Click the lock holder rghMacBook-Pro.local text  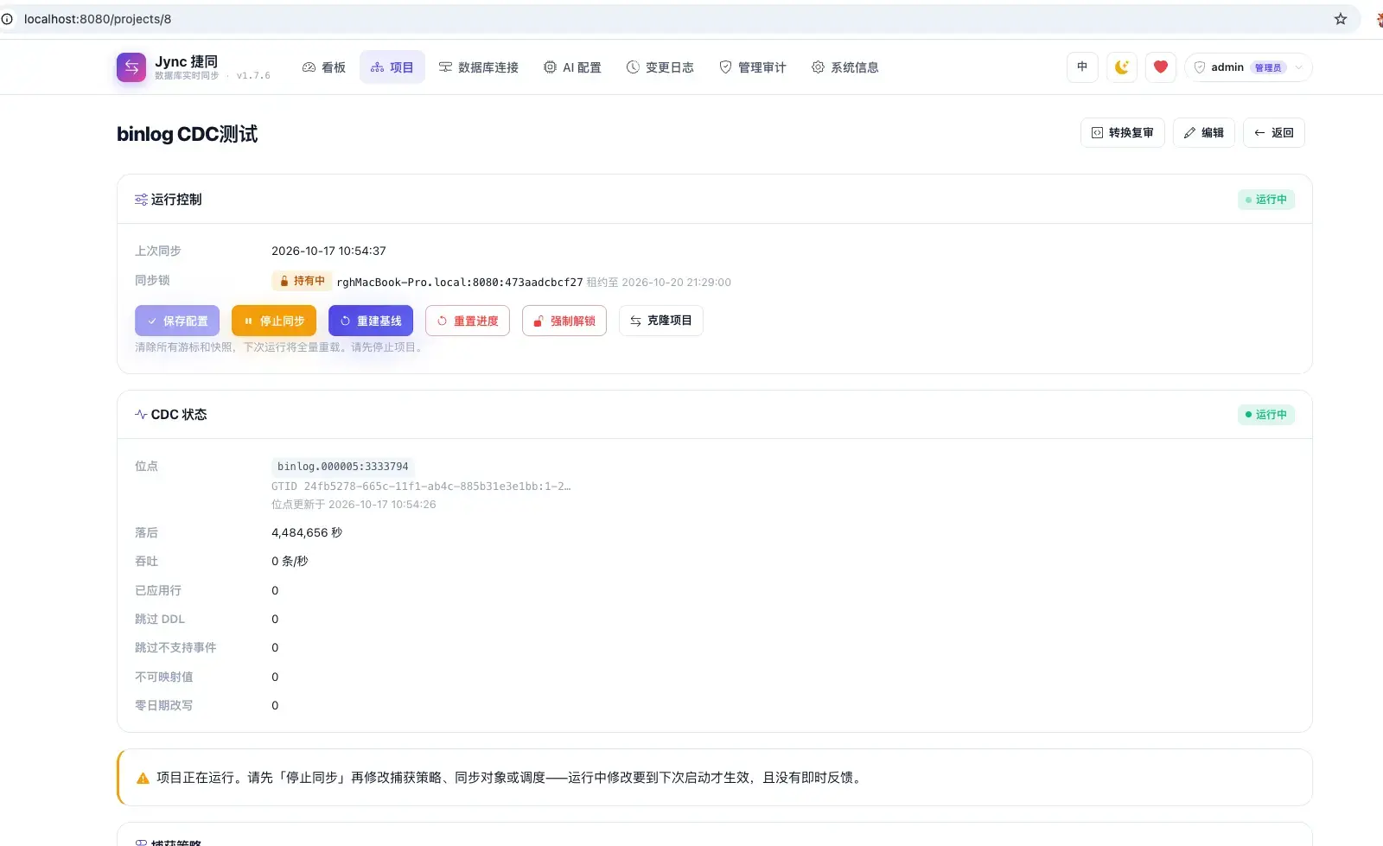pos(460,283)
